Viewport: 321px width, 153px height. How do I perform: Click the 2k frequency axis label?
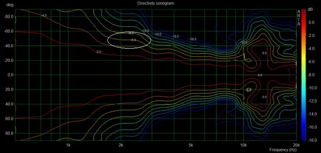pyautogui.click(x=121, y=145)
